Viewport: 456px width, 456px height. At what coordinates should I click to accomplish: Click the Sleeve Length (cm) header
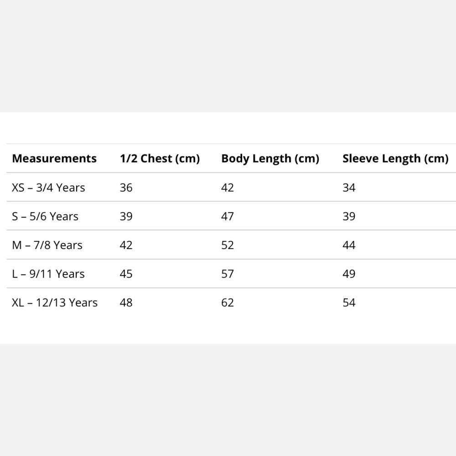coord(395,159)
